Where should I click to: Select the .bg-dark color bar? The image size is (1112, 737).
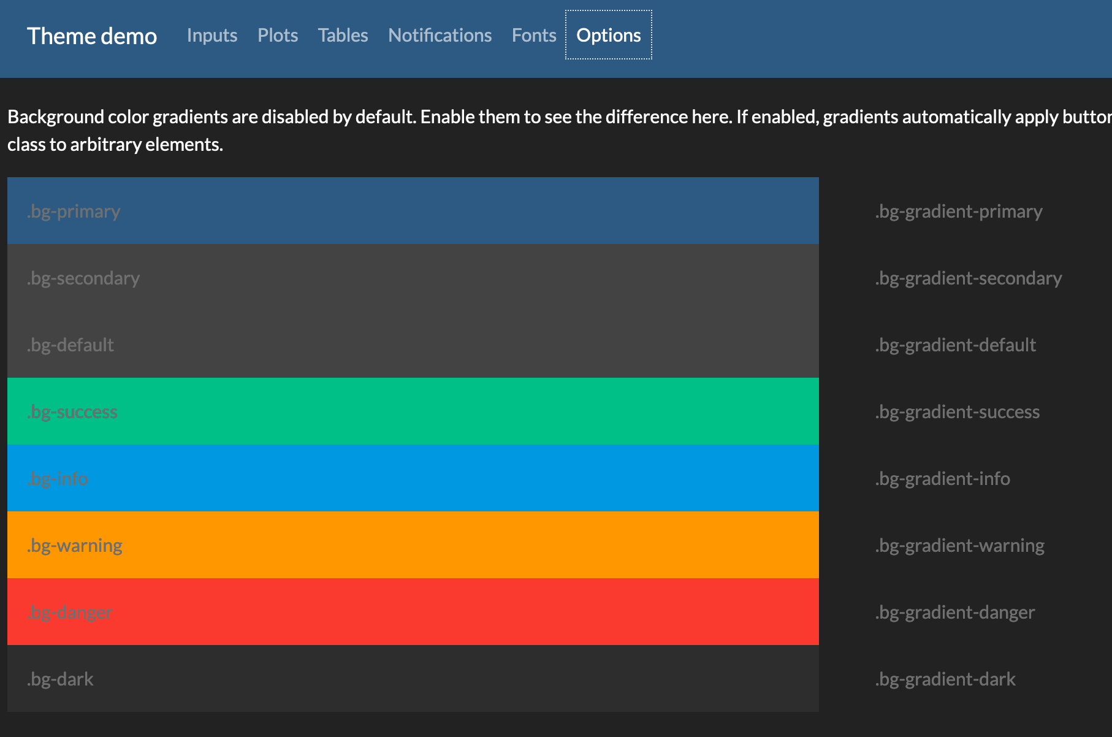[x=413, y=679]
